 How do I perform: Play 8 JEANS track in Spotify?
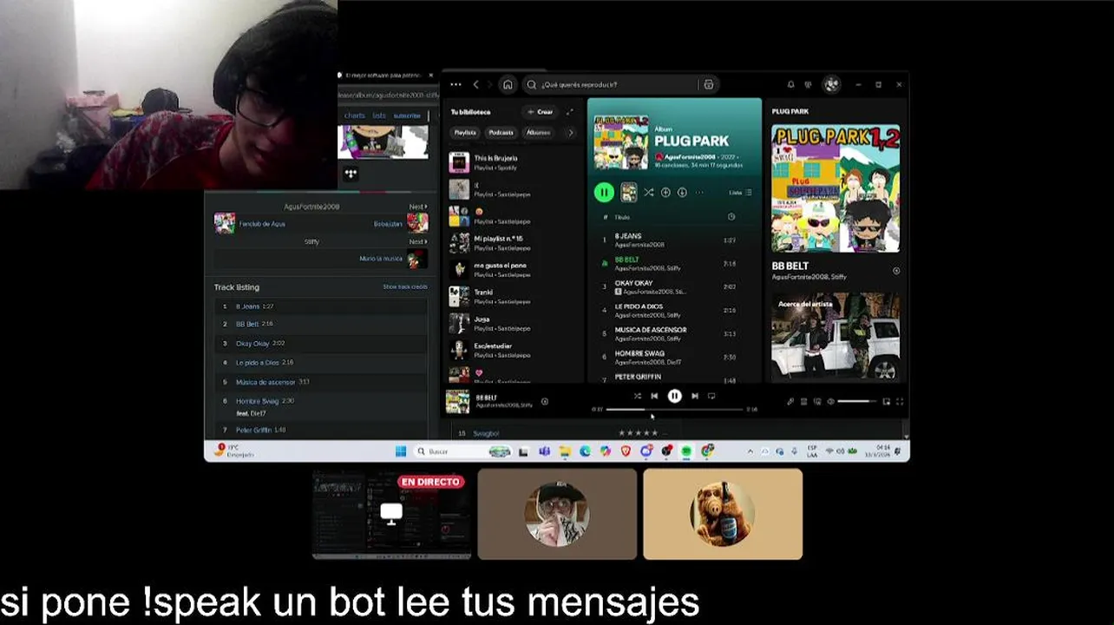coord(674,240)
